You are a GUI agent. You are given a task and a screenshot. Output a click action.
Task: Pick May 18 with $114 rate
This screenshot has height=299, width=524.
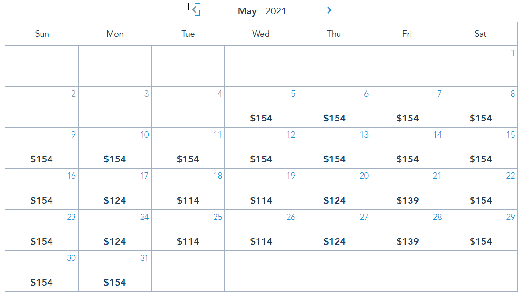click(188, 189)
